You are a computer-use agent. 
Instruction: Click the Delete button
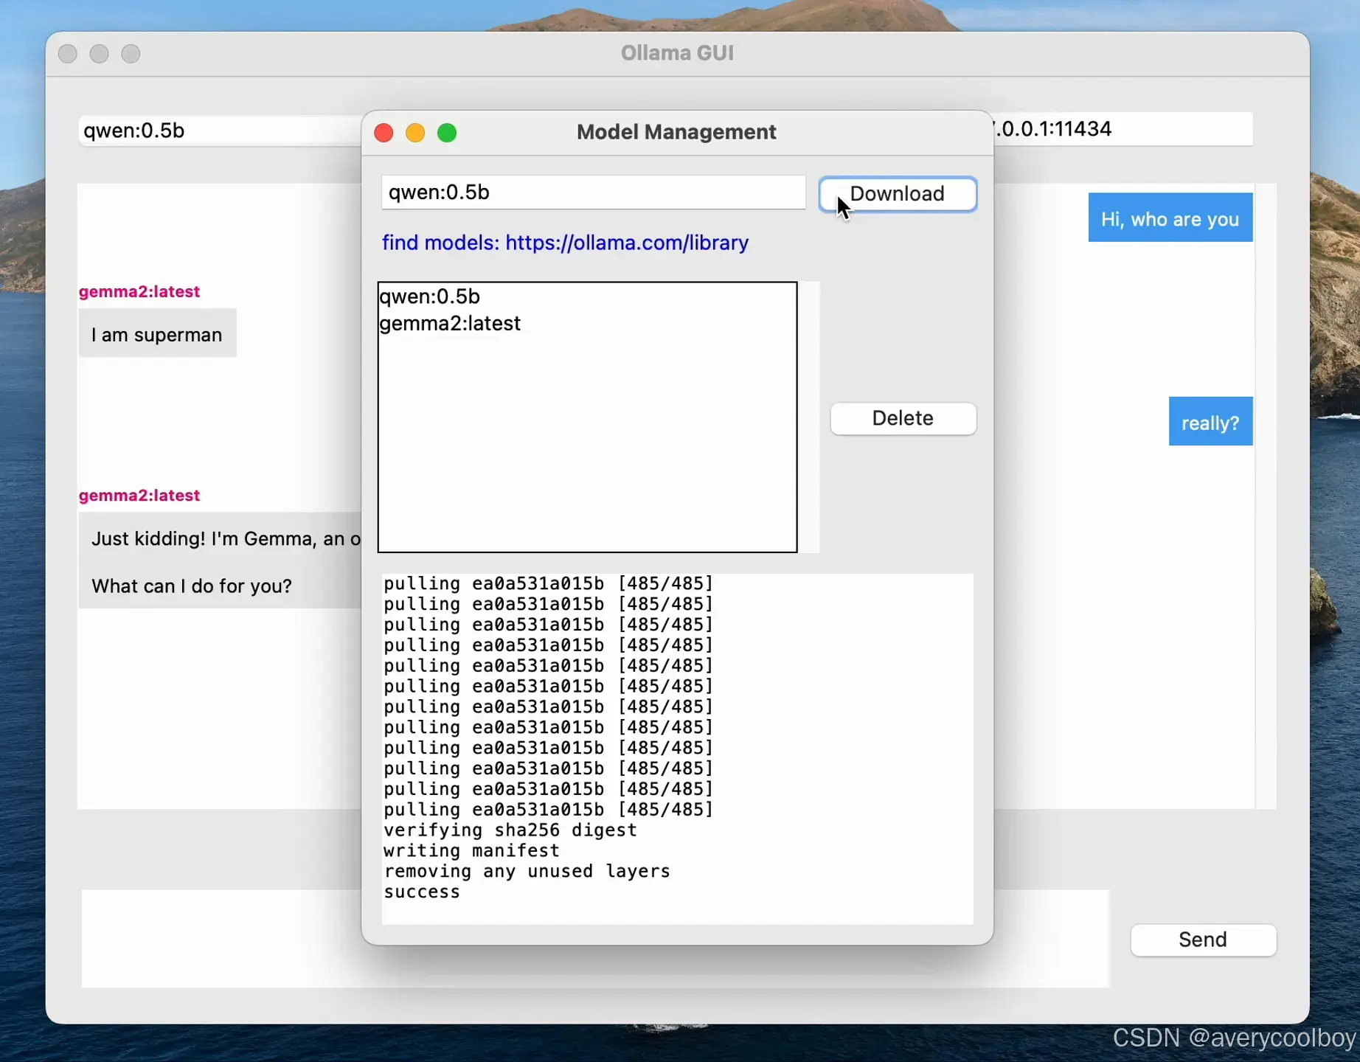pos(903,418)
